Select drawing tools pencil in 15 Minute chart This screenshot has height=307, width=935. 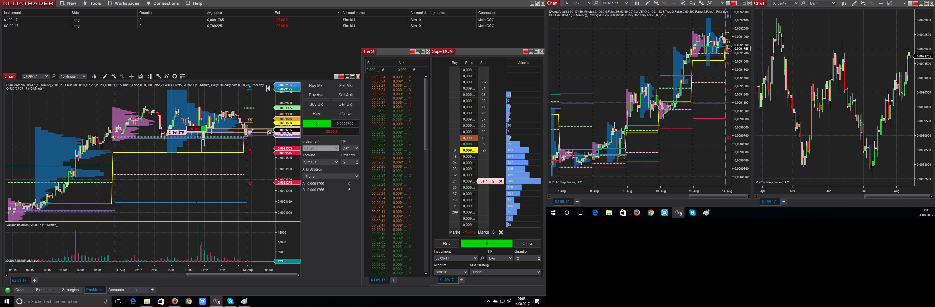[x=105, y=76]
